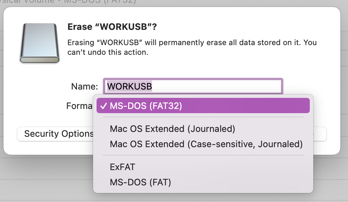The image size is (348, 202).
Task: Click the checkmark next to MS-DOS (FAT32)
Action: pos(103,106)
